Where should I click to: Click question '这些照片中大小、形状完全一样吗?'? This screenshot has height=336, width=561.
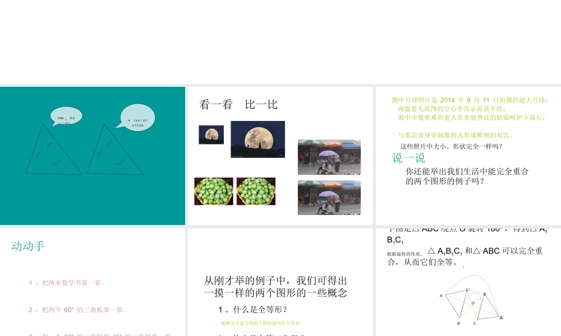pyautogui.click(x=451, y=146)
